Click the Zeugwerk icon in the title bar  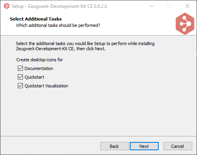(x=7, y=6)
